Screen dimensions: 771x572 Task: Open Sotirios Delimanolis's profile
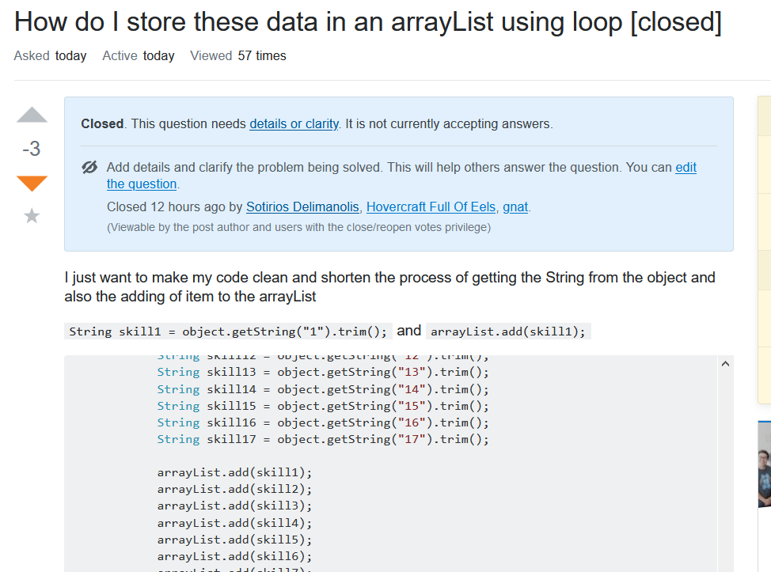303,206
